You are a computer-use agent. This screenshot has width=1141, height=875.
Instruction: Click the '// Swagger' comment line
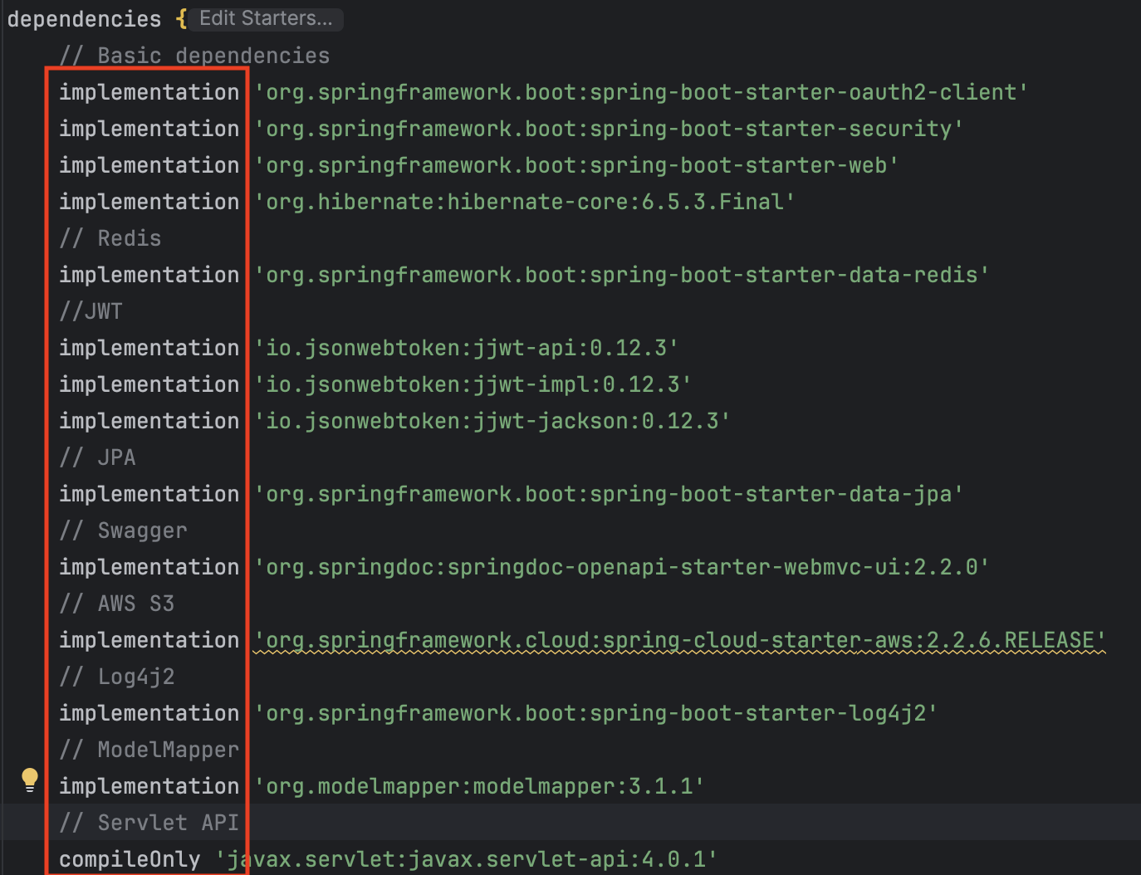tap(124, 530)
